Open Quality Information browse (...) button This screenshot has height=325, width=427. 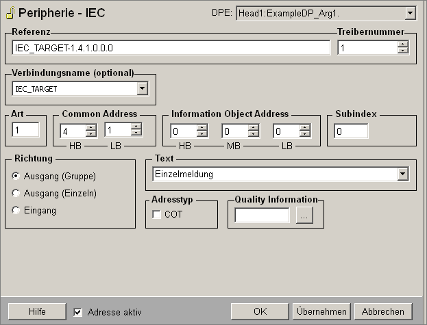click(x=304, y=216)
